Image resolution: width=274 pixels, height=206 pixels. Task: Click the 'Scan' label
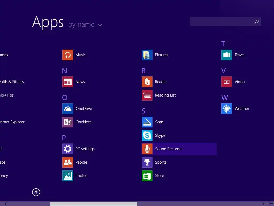coord(159,122)
